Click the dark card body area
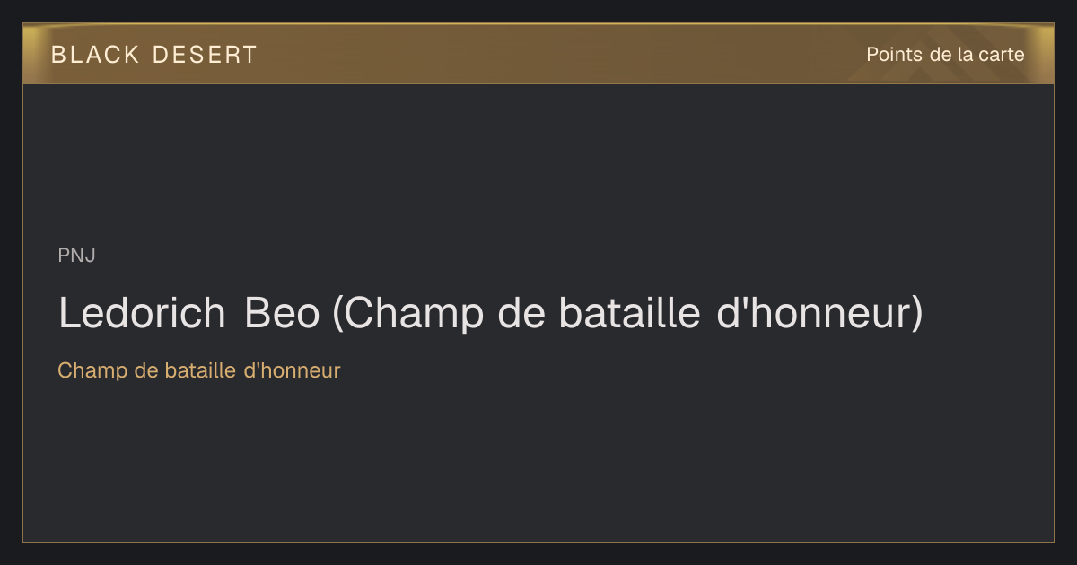This screenshot has width=1077, height=565. tap(538, 313)
